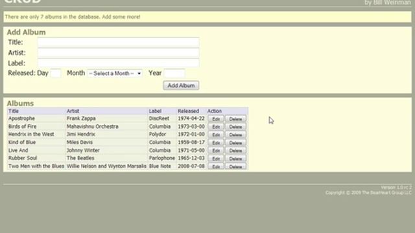This screenshot has width=415, height=233.
Task: Select the Apostrophe title cell
Action: 21,118
